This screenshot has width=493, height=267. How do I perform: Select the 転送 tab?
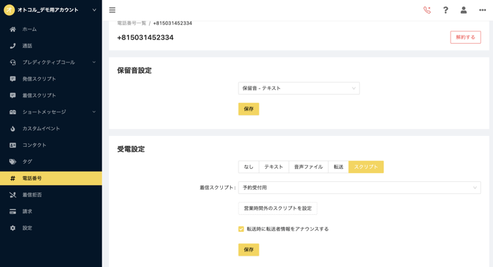[338, 167]
